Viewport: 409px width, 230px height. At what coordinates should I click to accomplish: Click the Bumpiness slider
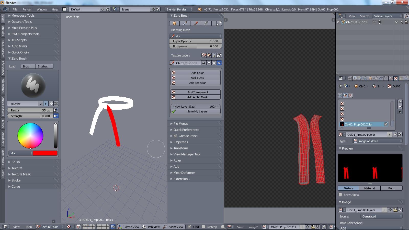(x=196, y=46)
